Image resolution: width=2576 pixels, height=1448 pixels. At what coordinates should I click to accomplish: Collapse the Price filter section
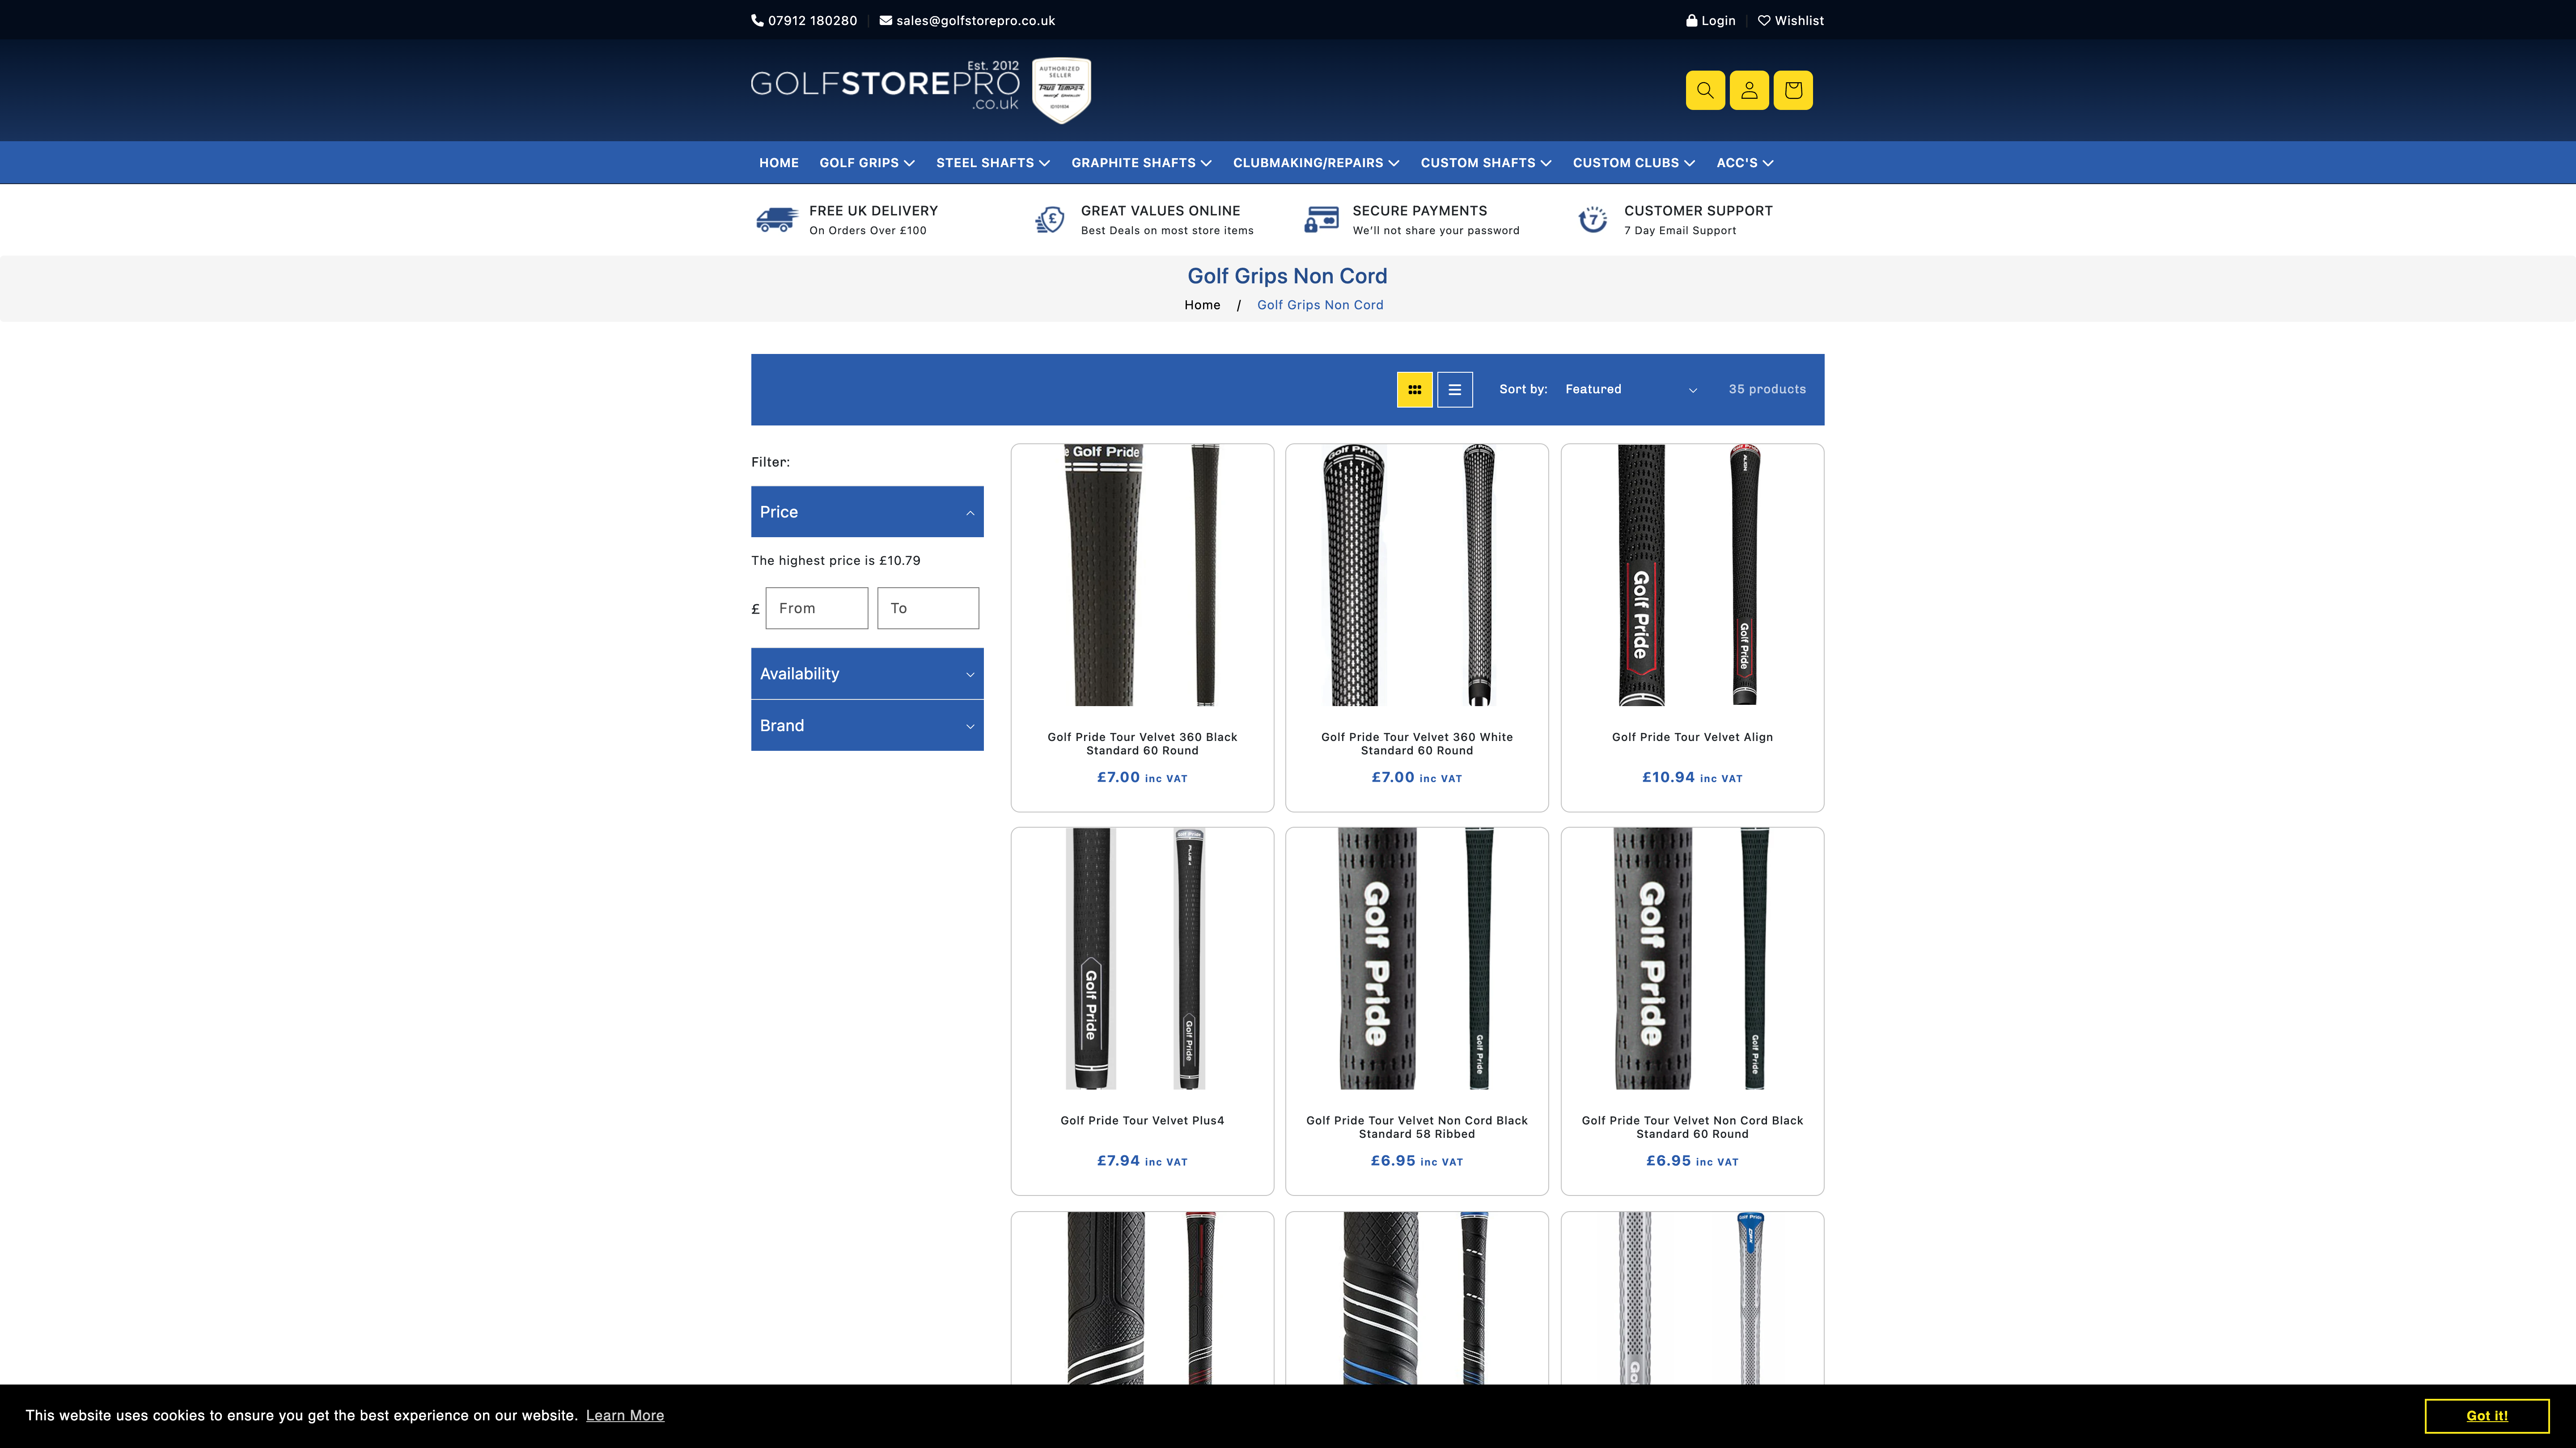pyautogui.click(x=867, y=512)
